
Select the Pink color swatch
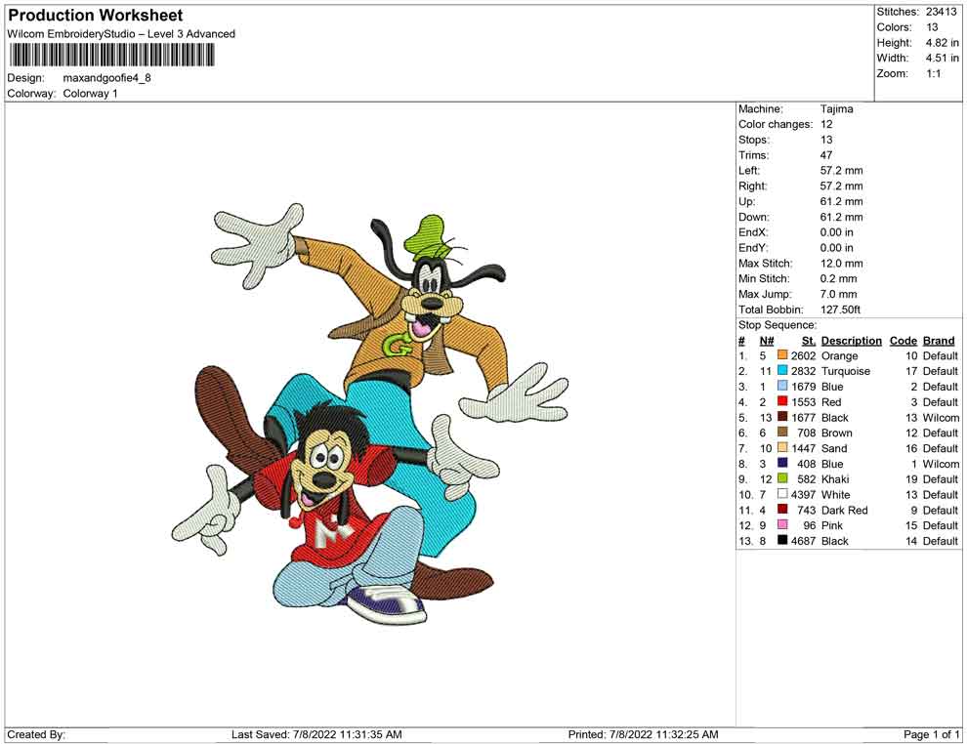coord(782,524)
